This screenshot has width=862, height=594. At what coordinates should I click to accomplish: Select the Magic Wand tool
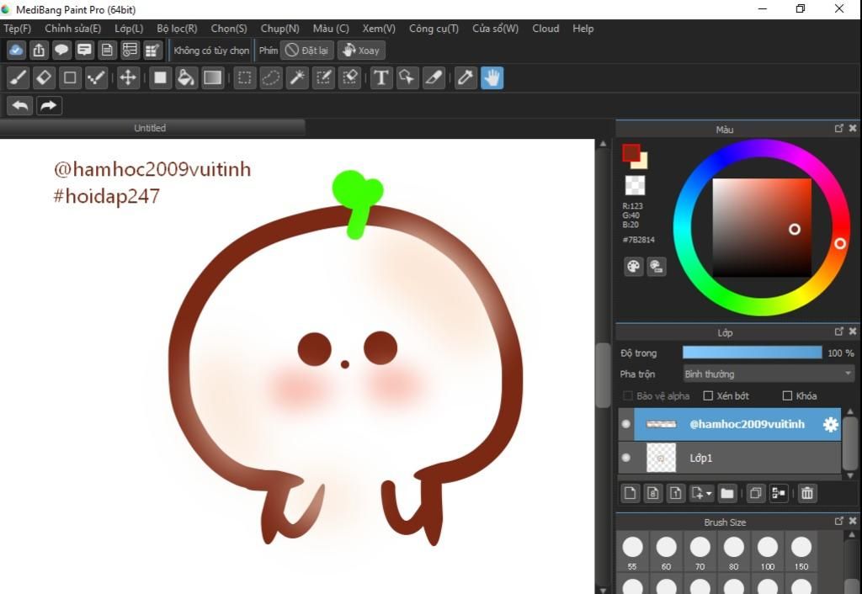297,77
